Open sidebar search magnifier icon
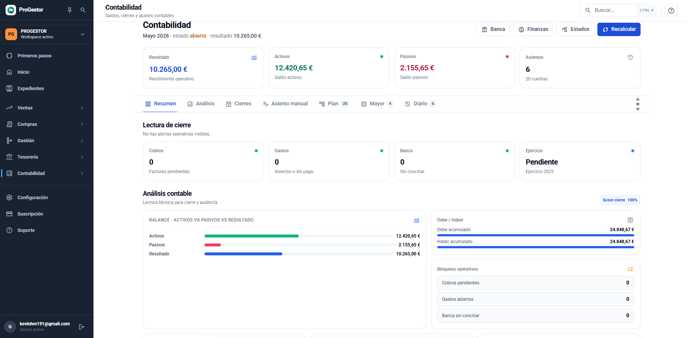This screenshot has height=338, width=689. [x=83, y=10]
